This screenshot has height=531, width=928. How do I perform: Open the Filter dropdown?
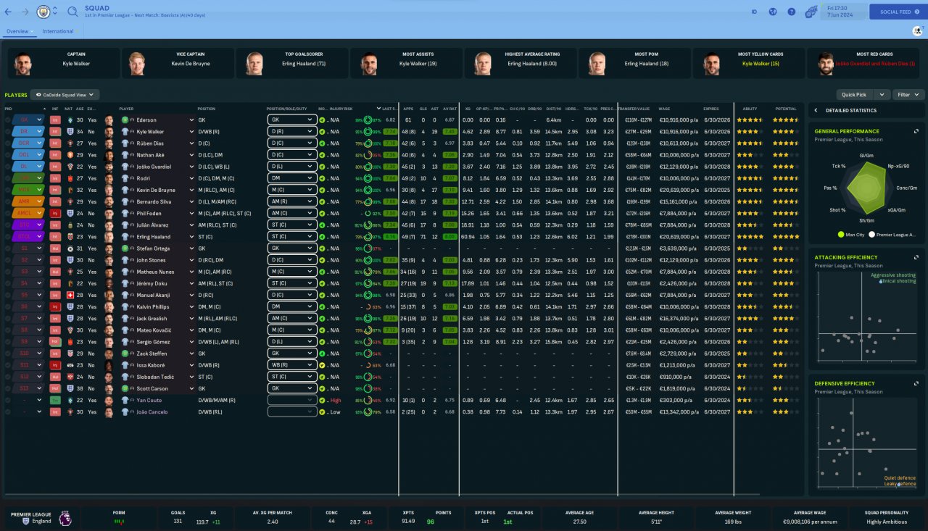click(908, 94)
